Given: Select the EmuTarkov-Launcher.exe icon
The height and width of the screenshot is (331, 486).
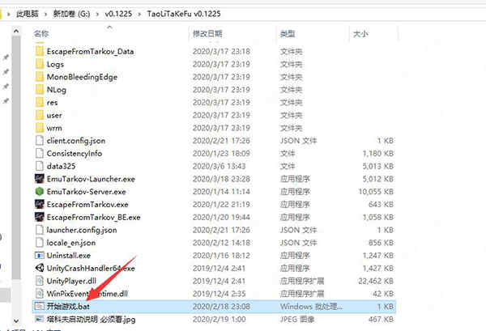Looking at the screenshot, I should tap(40, 179).
